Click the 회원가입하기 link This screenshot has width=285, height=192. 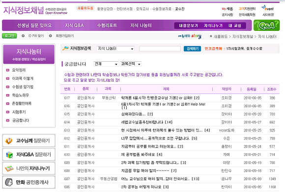click(65, 36)
